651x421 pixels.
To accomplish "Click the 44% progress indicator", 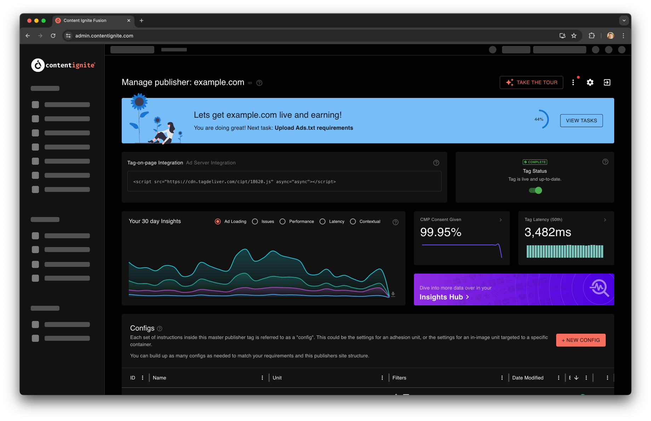I will point(540,119).
